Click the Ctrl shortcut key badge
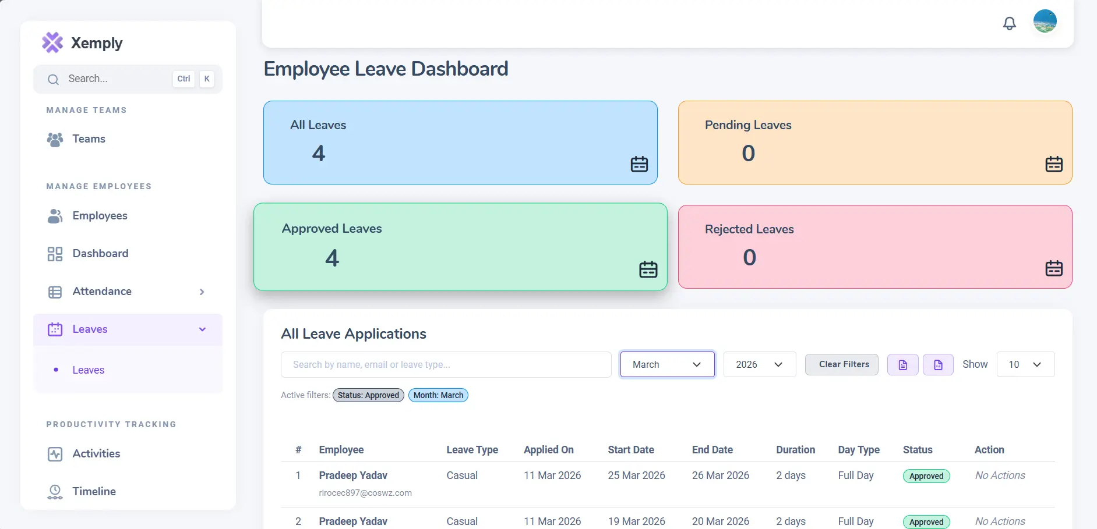Image resolution: width=1097 pixels, height=529 pixels. pyautogui.click(x=184, y=79)
